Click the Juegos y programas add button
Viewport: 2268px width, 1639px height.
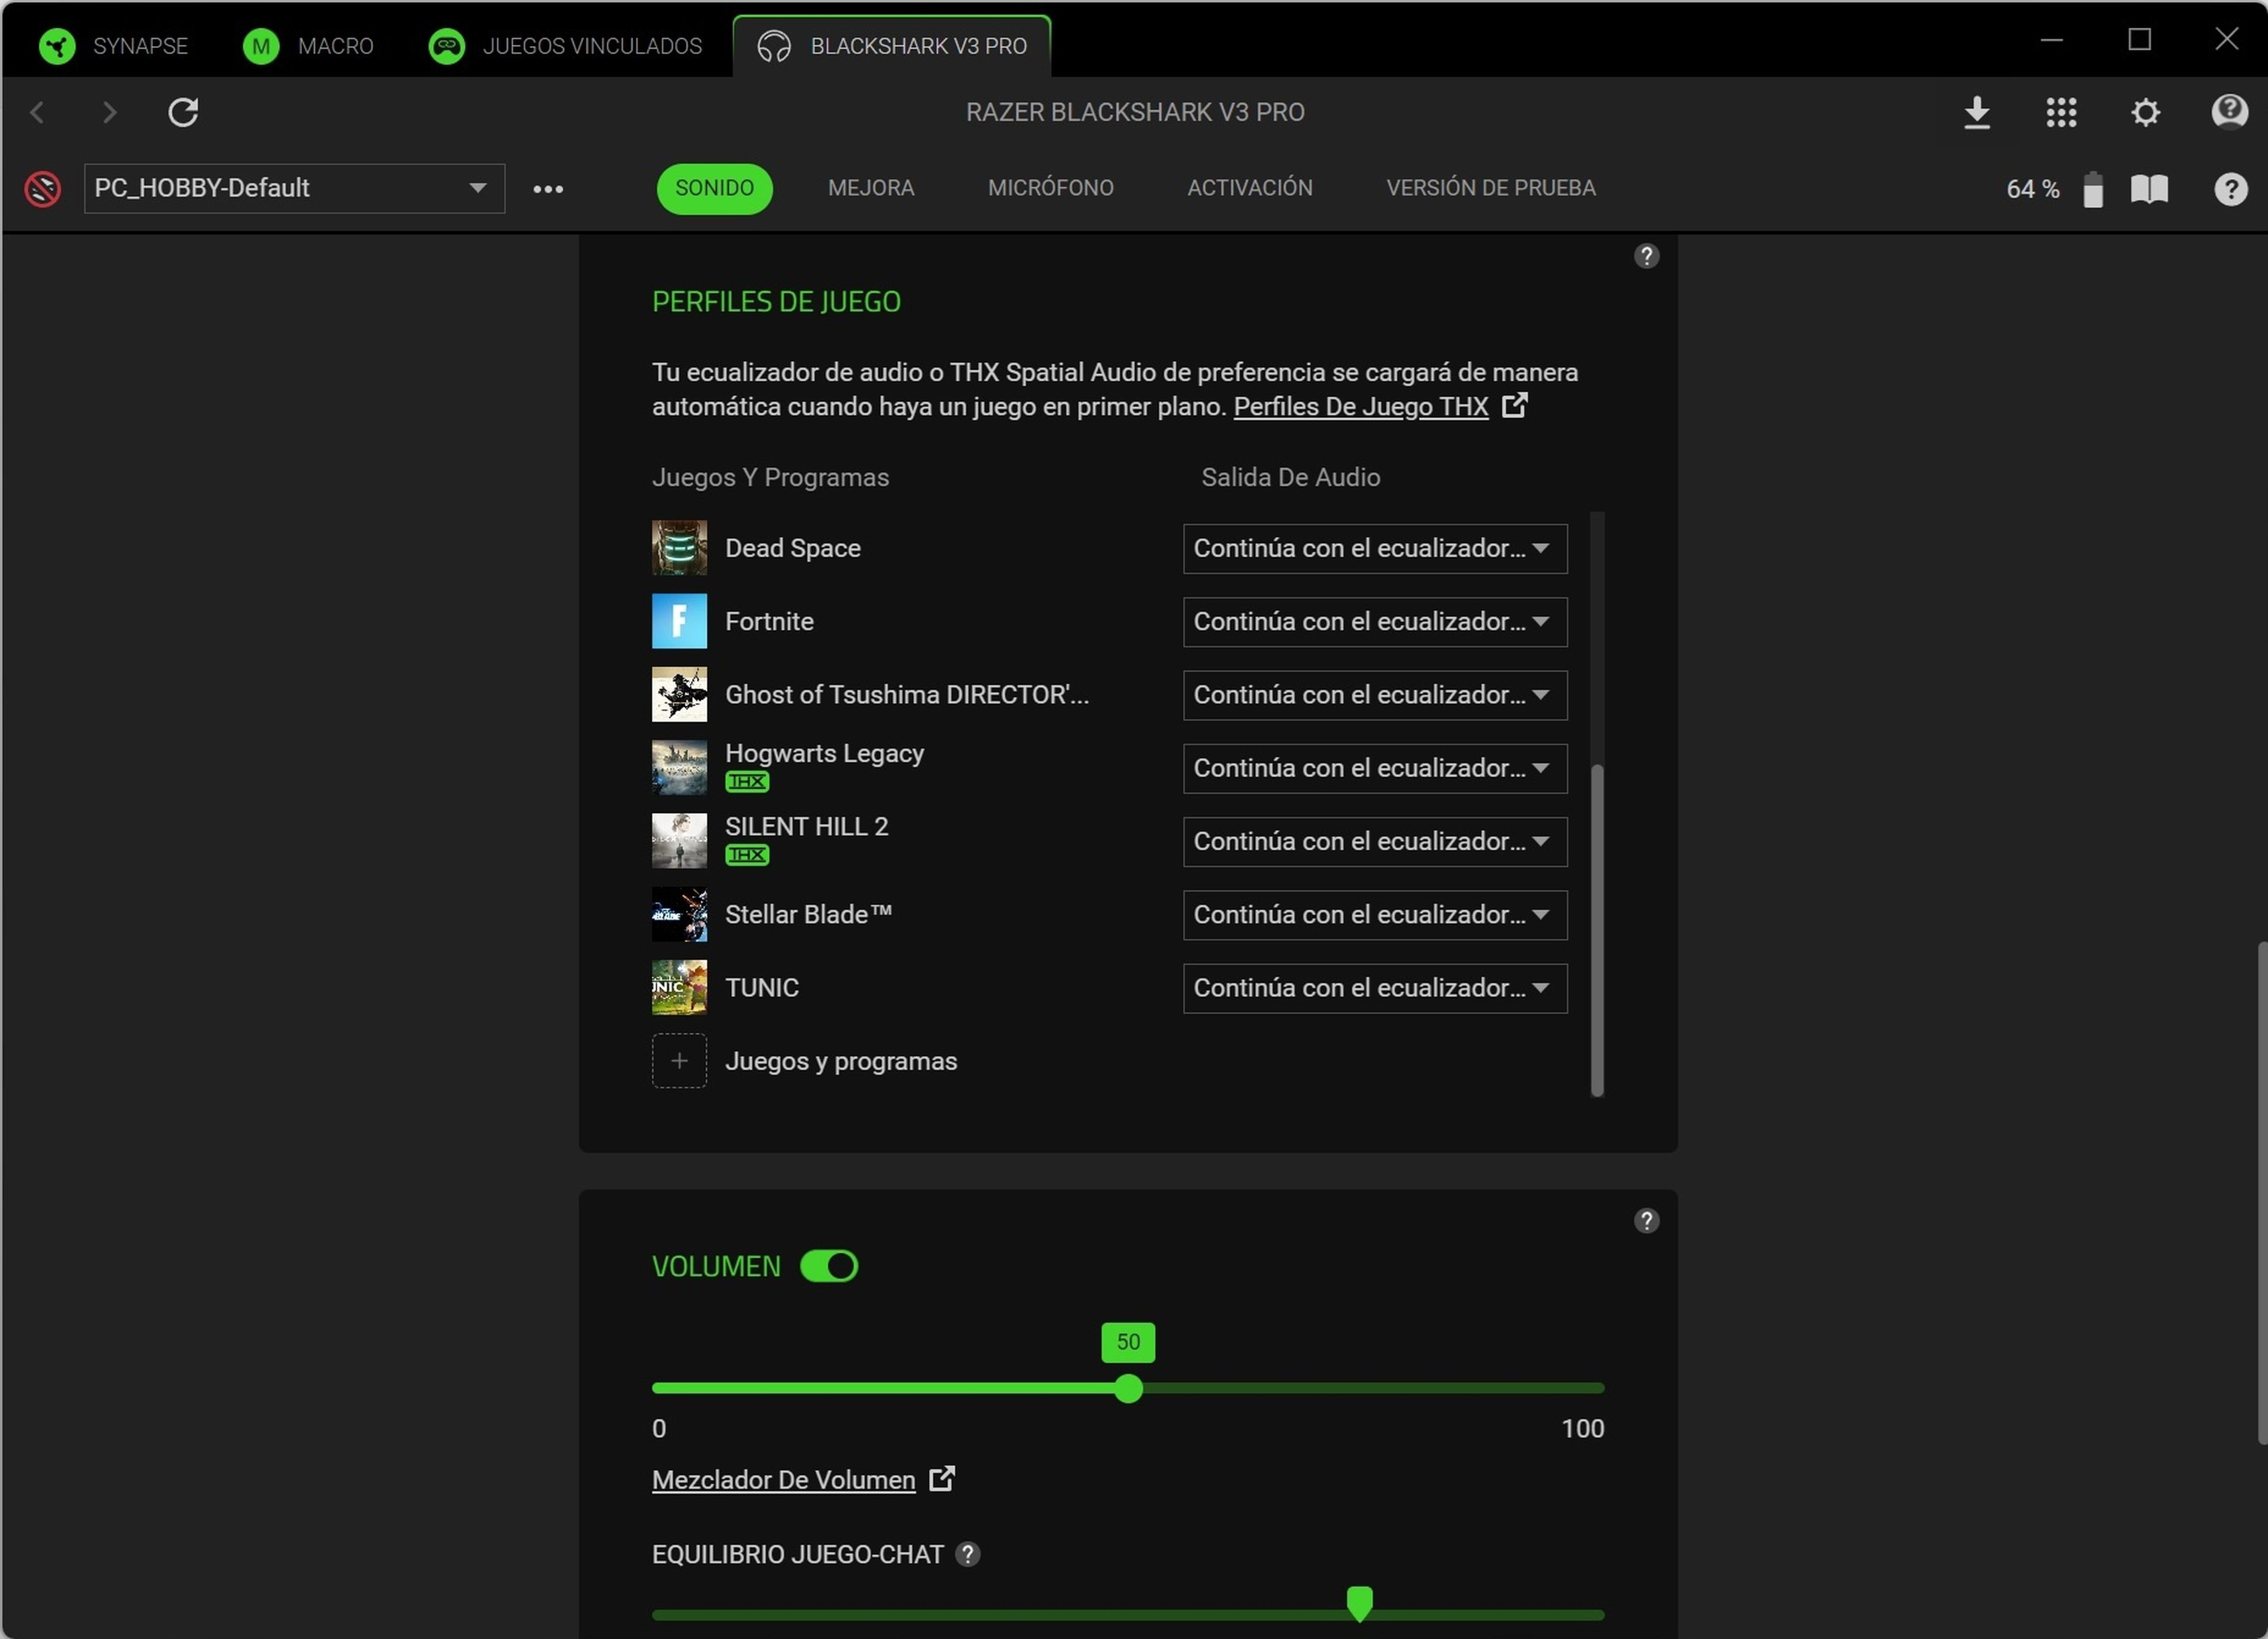click(679, 1061)
